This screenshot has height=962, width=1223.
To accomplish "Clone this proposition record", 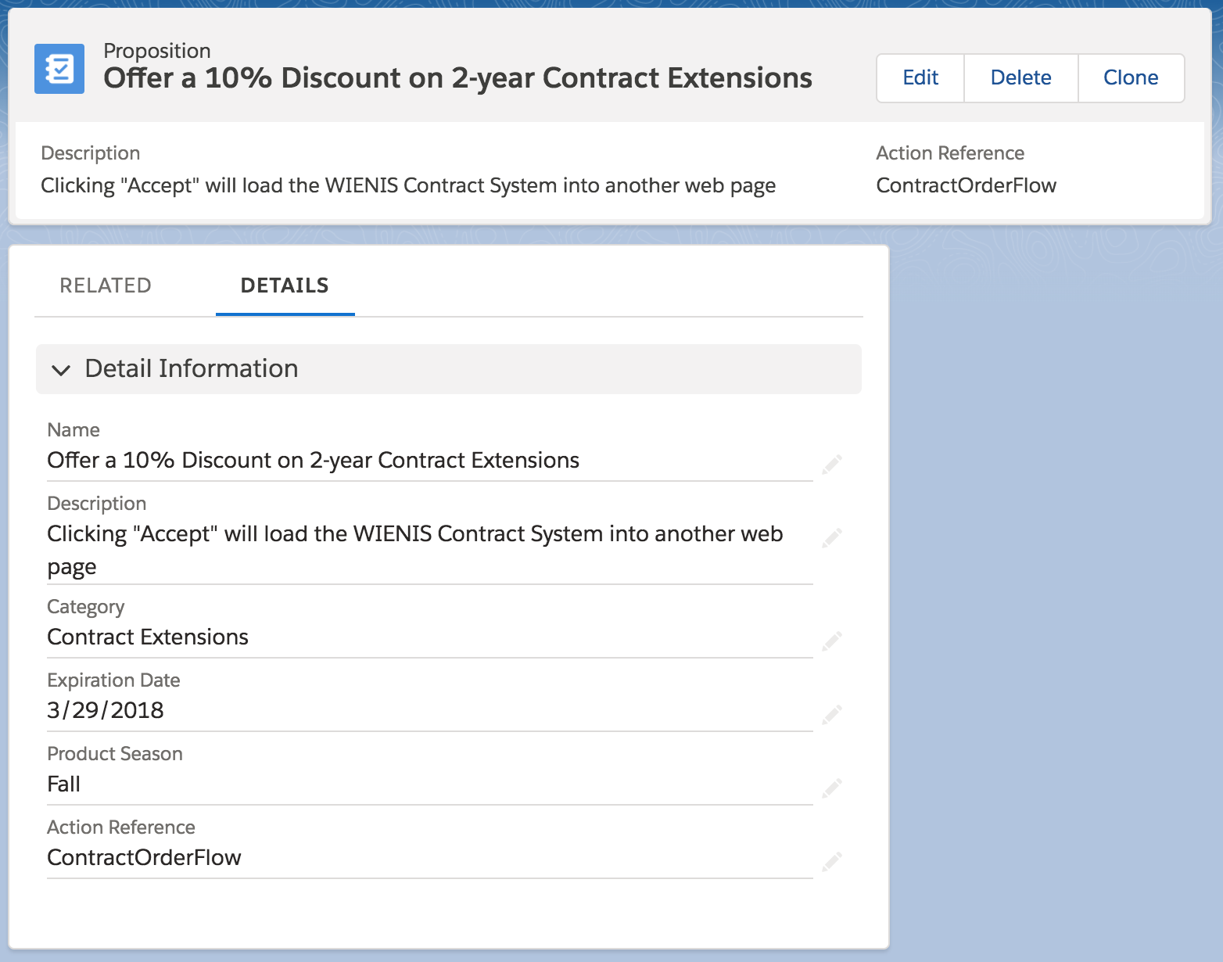I will click(x=1131, y=77).
